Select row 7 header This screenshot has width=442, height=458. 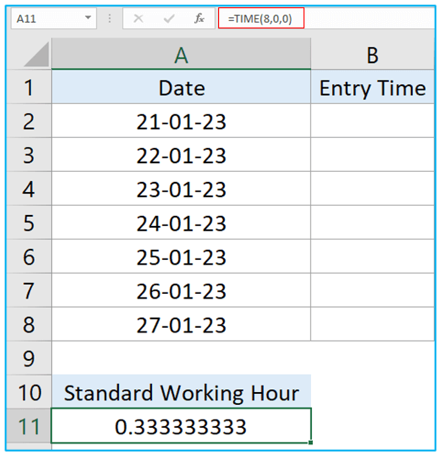pos(29,290)
